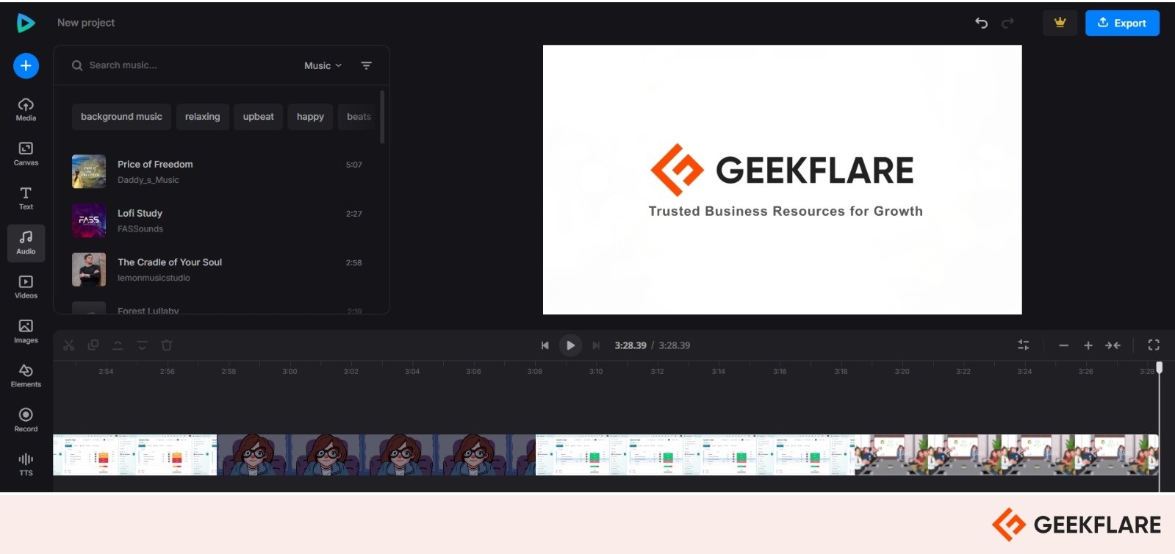
Task: Click the bring forward layer icon
Action: coord(118,345)
